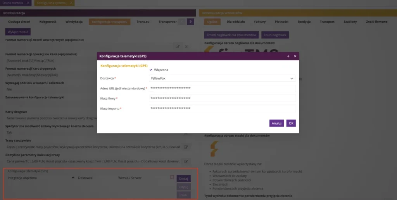This screenshot has width=397, height=200.
Task: Click the Wezwaniach do zapłaty bullet item
Action: [x=229, y=176]
